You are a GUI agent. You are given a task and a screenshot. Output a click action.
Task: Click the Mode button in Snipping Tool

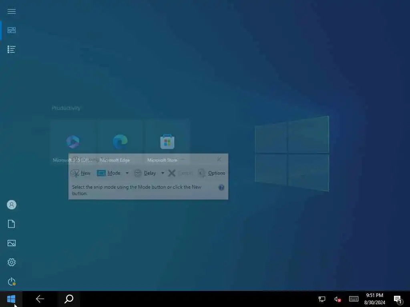point(109,173)
